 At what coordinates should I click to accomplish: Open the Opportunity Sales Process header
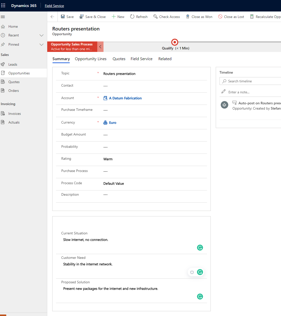point(72,47)
